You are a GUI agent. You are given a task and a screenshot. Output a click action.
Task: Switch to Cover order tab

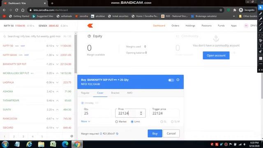click(x=100, y=93)
